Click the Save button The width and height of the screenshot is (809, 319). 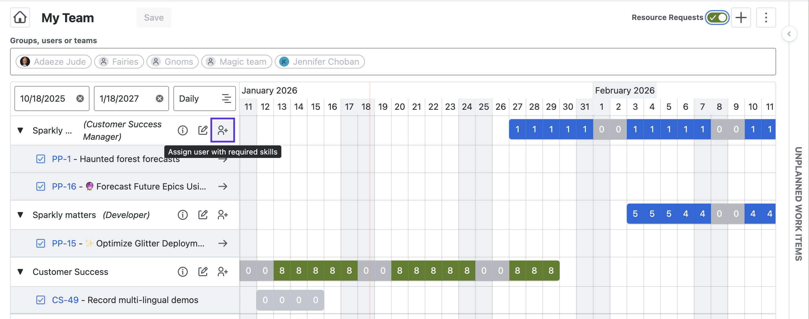tap(154, 18)
